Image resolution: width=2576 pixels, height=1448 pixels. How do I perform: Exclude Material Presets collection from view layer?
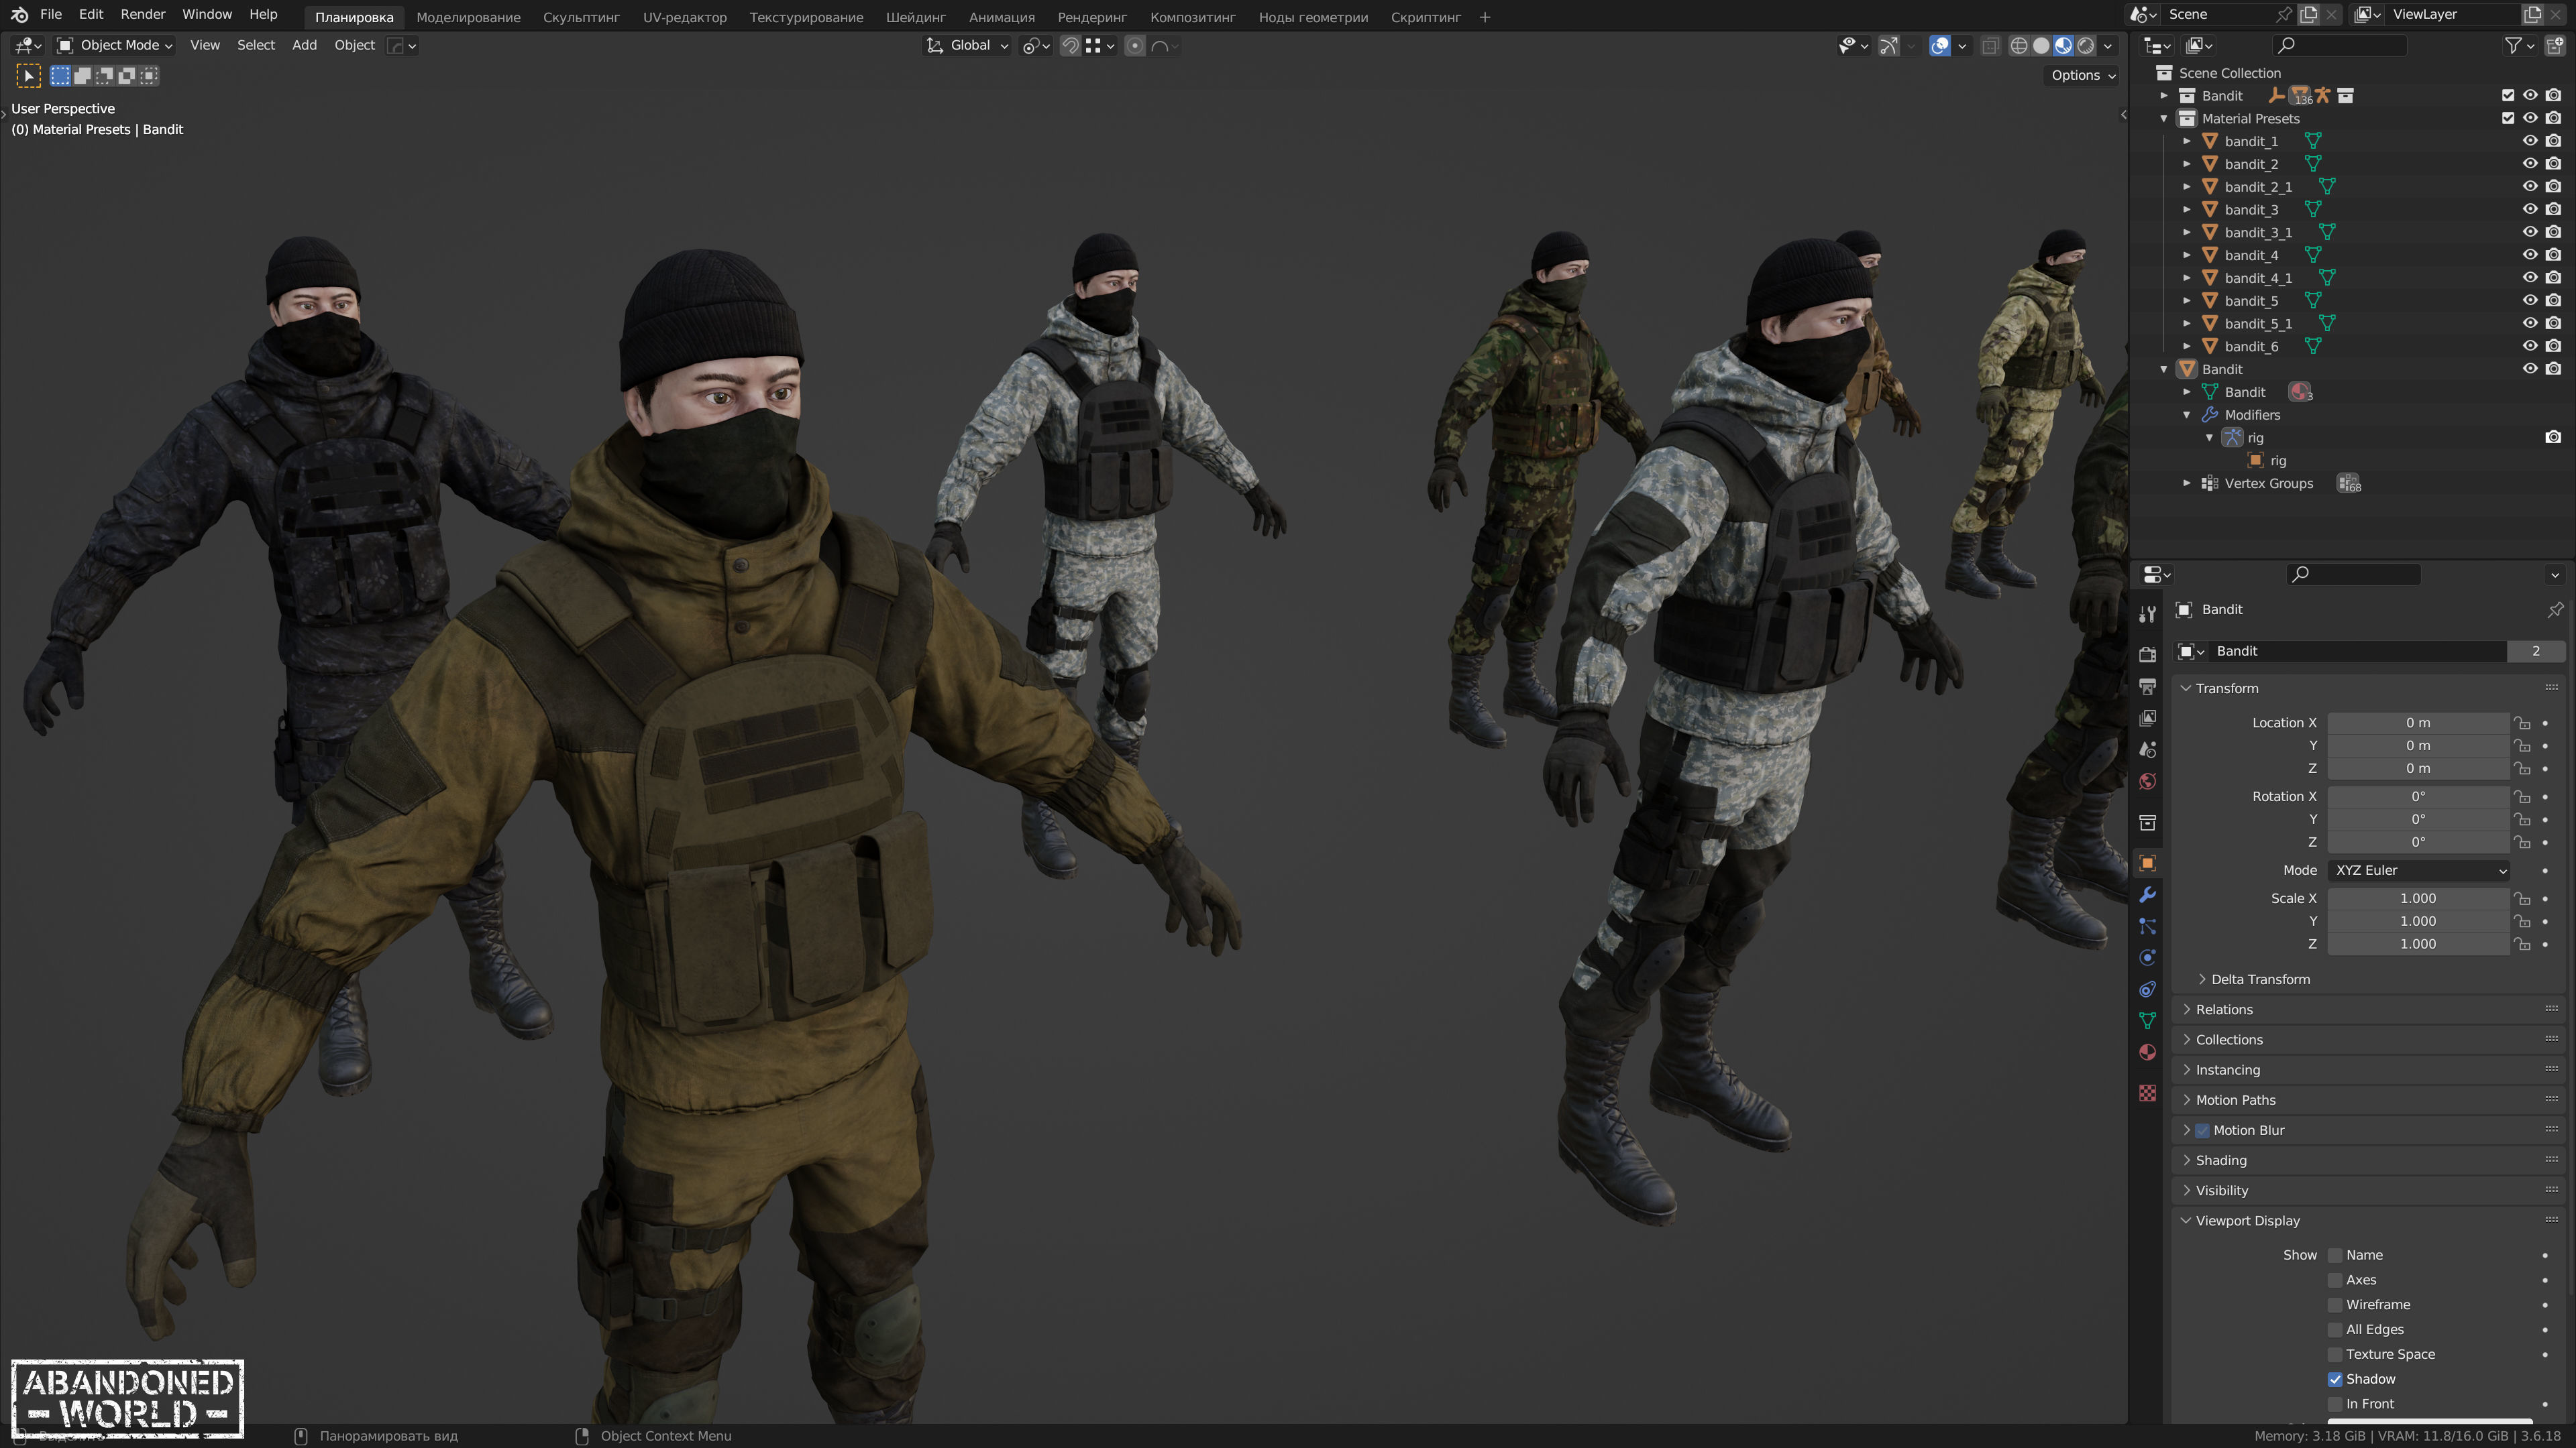[x=2507, y=118]
